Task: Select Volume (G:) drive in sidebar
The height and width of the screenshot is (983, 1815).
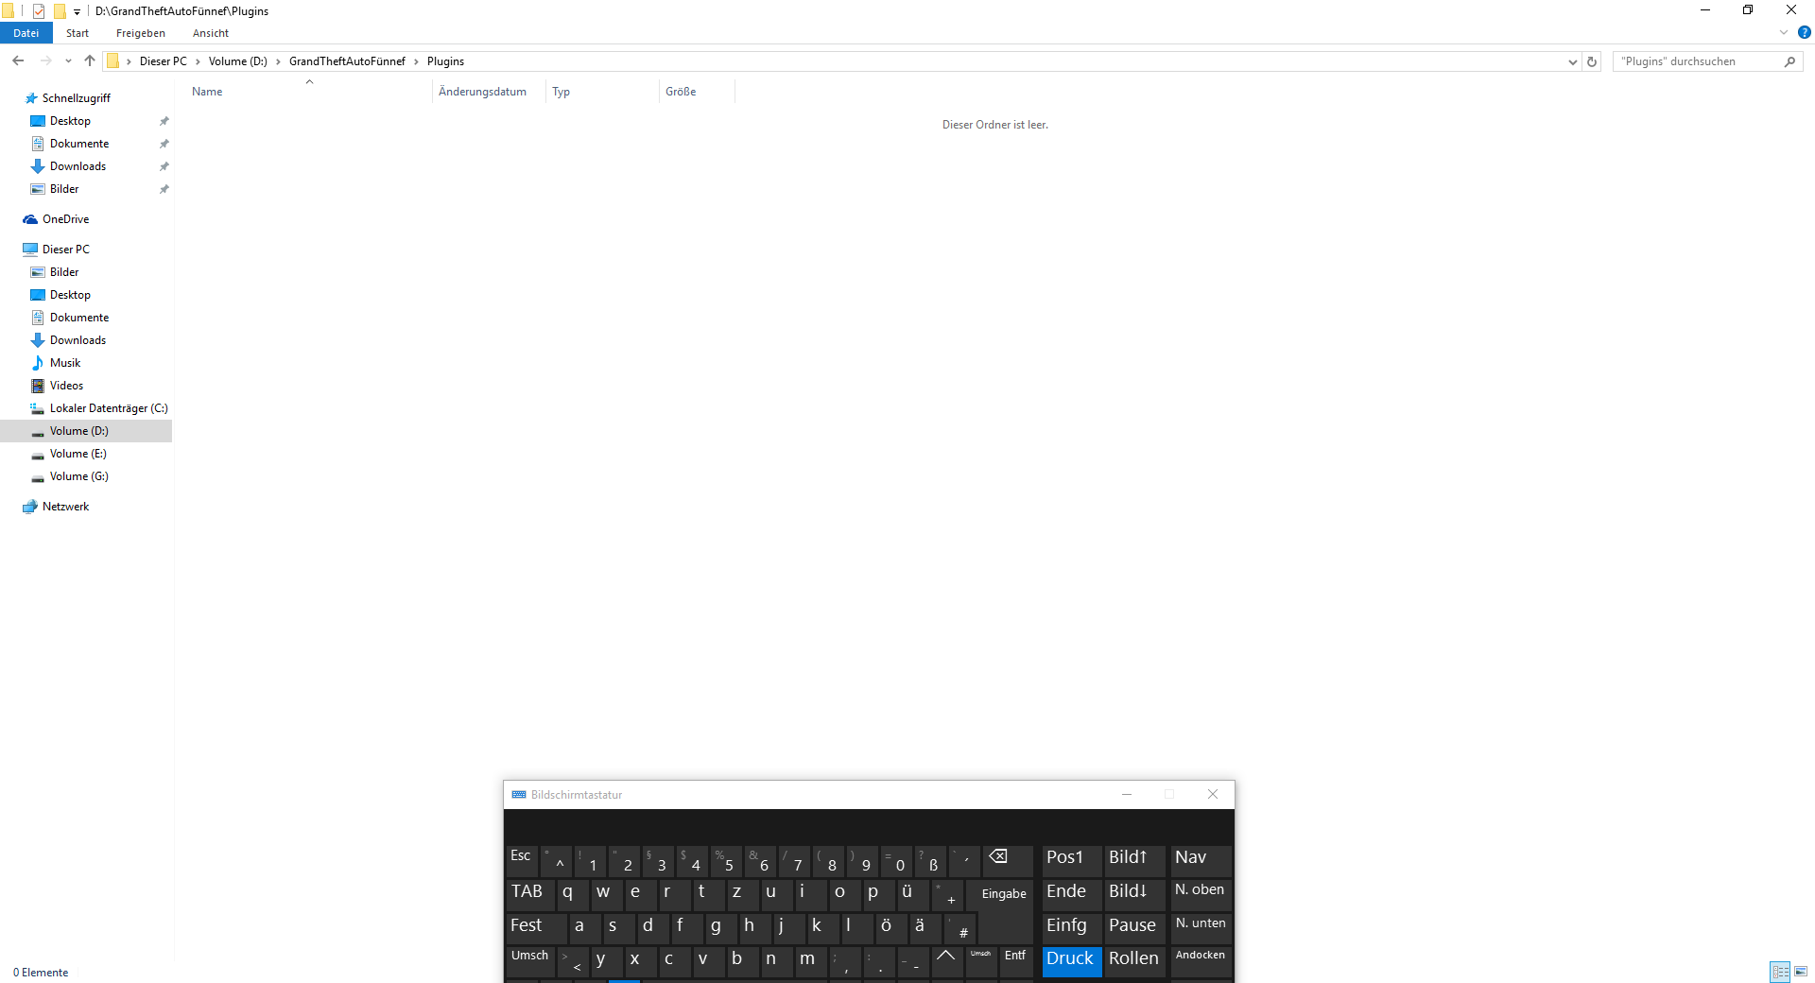Action: 78,476
